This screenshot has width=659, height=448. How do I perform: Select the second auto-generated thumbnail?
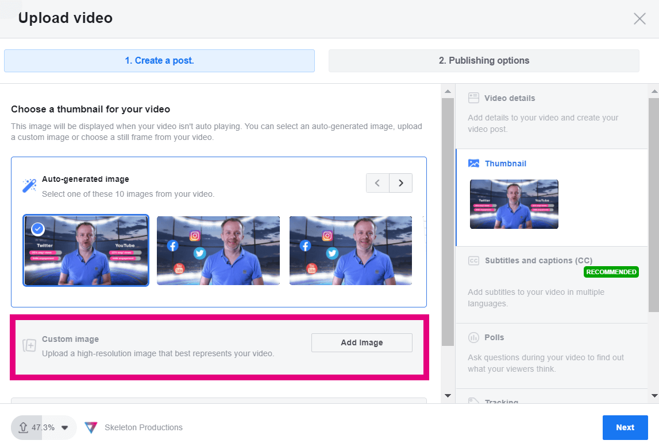click(218, 251)
